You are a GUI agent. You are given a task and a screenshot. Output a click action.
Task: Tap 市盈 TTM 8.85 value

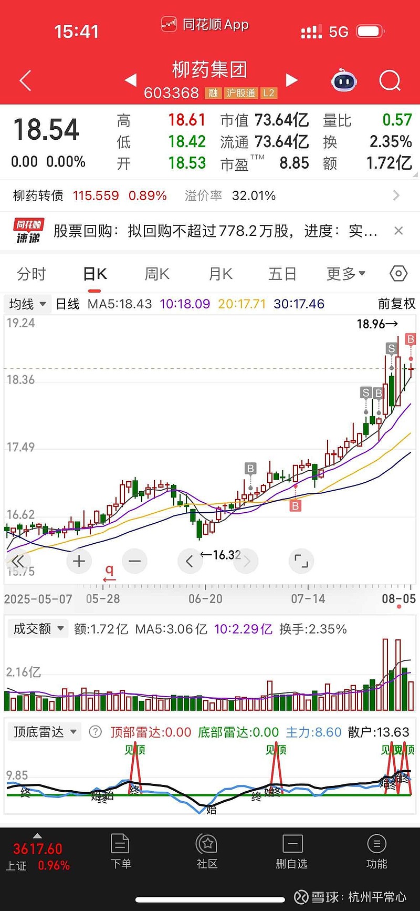(294, 163)
